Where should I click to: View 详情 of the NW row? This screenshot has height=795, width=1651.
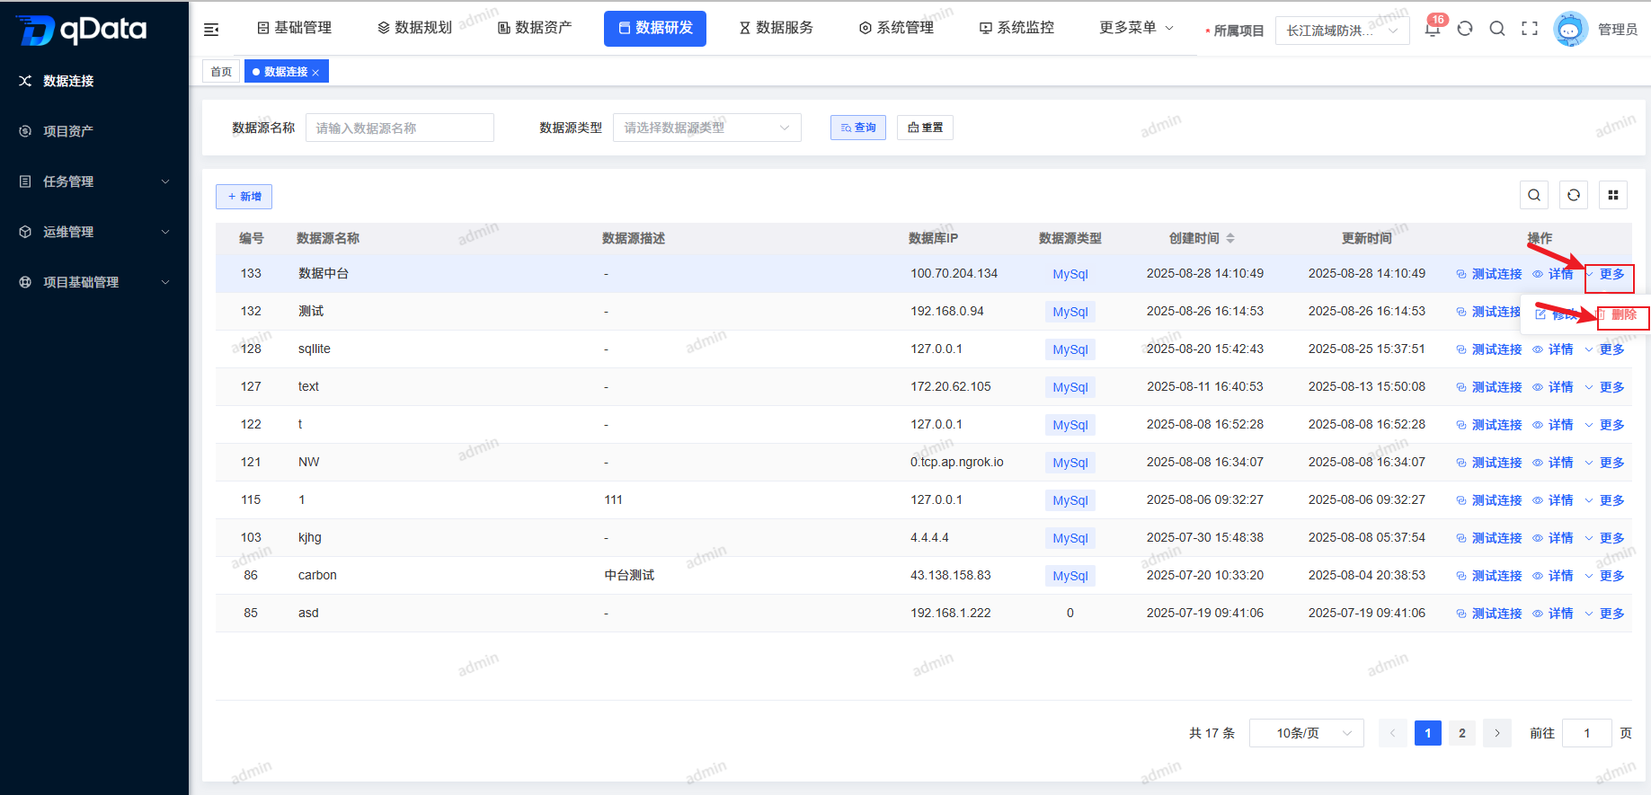click(x=1553, y=463)
